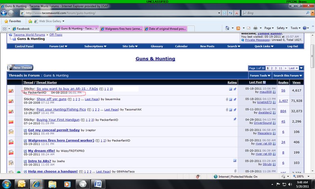The image size is (315, 189).
Task: Expand the Quick Links menu
Action: pyautogui.click(x=264, y=46)
